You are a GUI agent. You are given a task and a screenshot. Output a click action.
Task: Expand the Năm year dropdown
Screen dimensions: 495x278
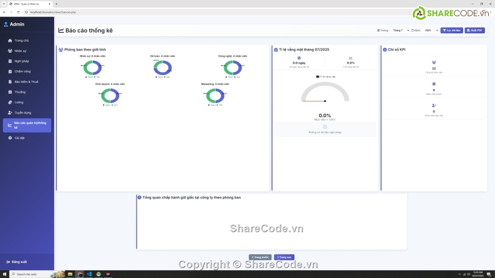[x=431, y=30]
